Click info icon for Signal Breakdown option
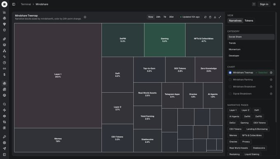Screen dimensions: 280x159 point(271,94)
